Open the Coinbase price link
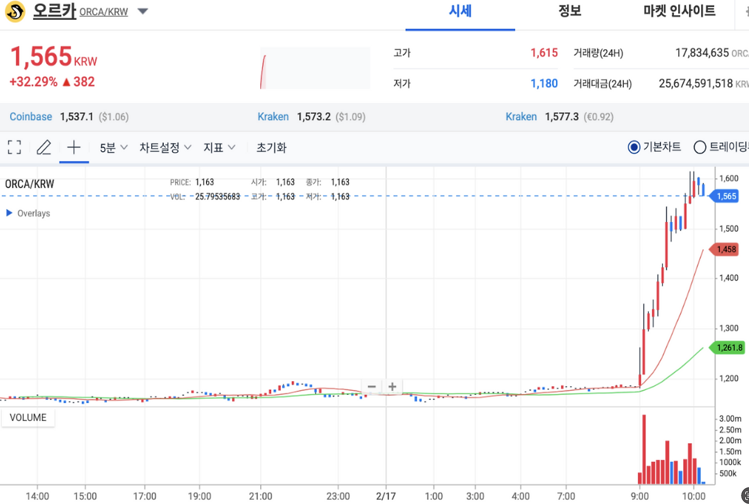The width and height of the screenshot is (749, 504). 30,116
